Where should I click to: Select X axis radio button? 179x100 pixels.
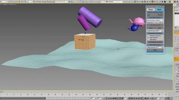155,23
